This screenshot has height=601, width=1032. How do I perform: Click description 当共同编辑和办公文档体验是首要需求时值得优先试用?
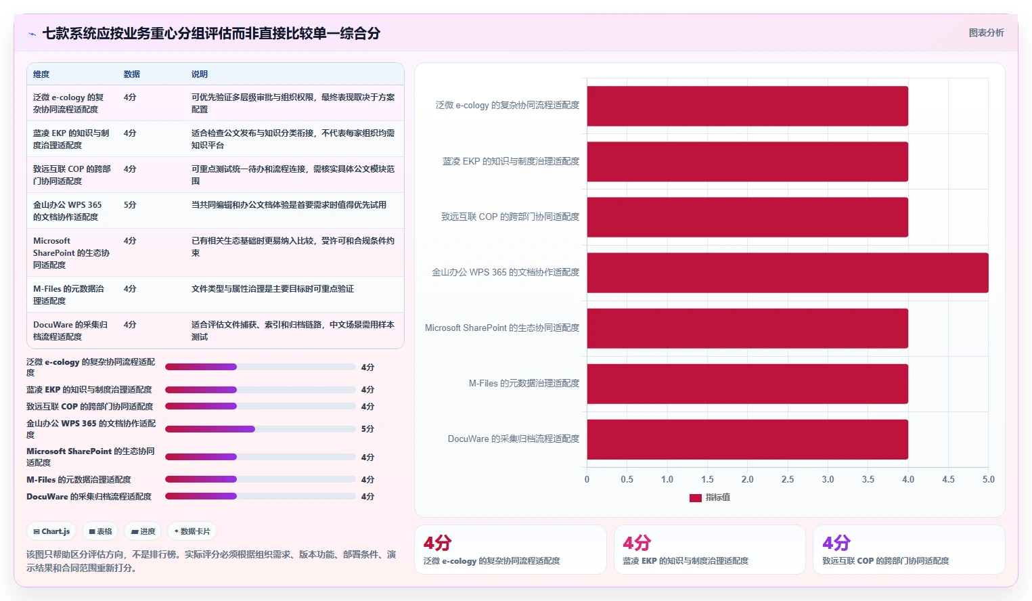(289, 205)
